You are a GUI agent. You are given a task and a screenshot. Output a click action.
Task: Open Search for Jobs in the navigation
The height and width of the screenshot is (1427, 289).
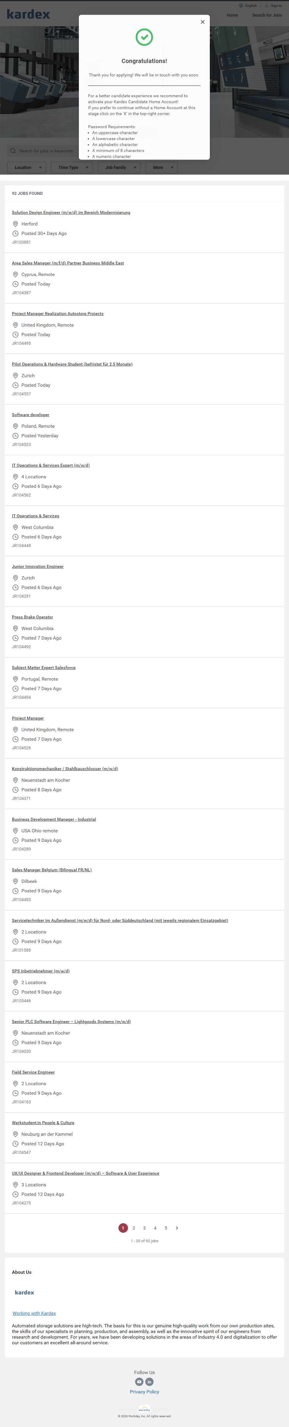click(267, 15)
